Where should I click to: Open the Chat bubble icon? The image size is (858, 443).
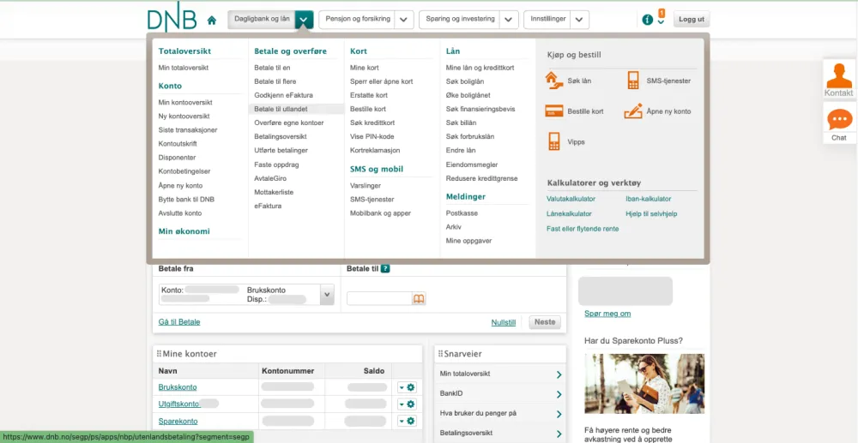click(838, 120)
